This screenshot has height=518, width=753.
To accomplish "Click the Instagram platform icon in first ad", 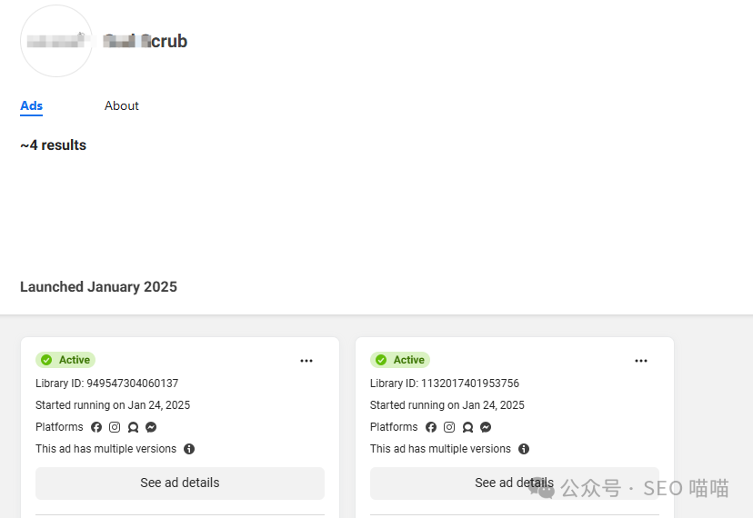I will point(115,427).
